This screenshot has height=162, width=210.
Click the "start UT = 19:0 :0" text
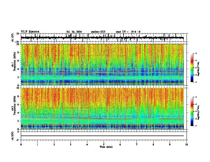(128, 32)
